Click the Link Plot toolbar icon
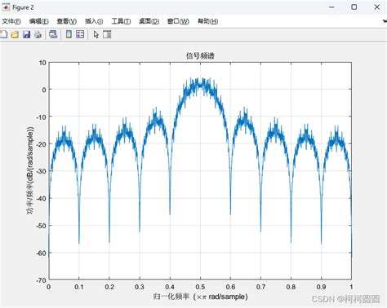Image resolution: width=387 pixels, height=308 pixels. tap(53, 34)
